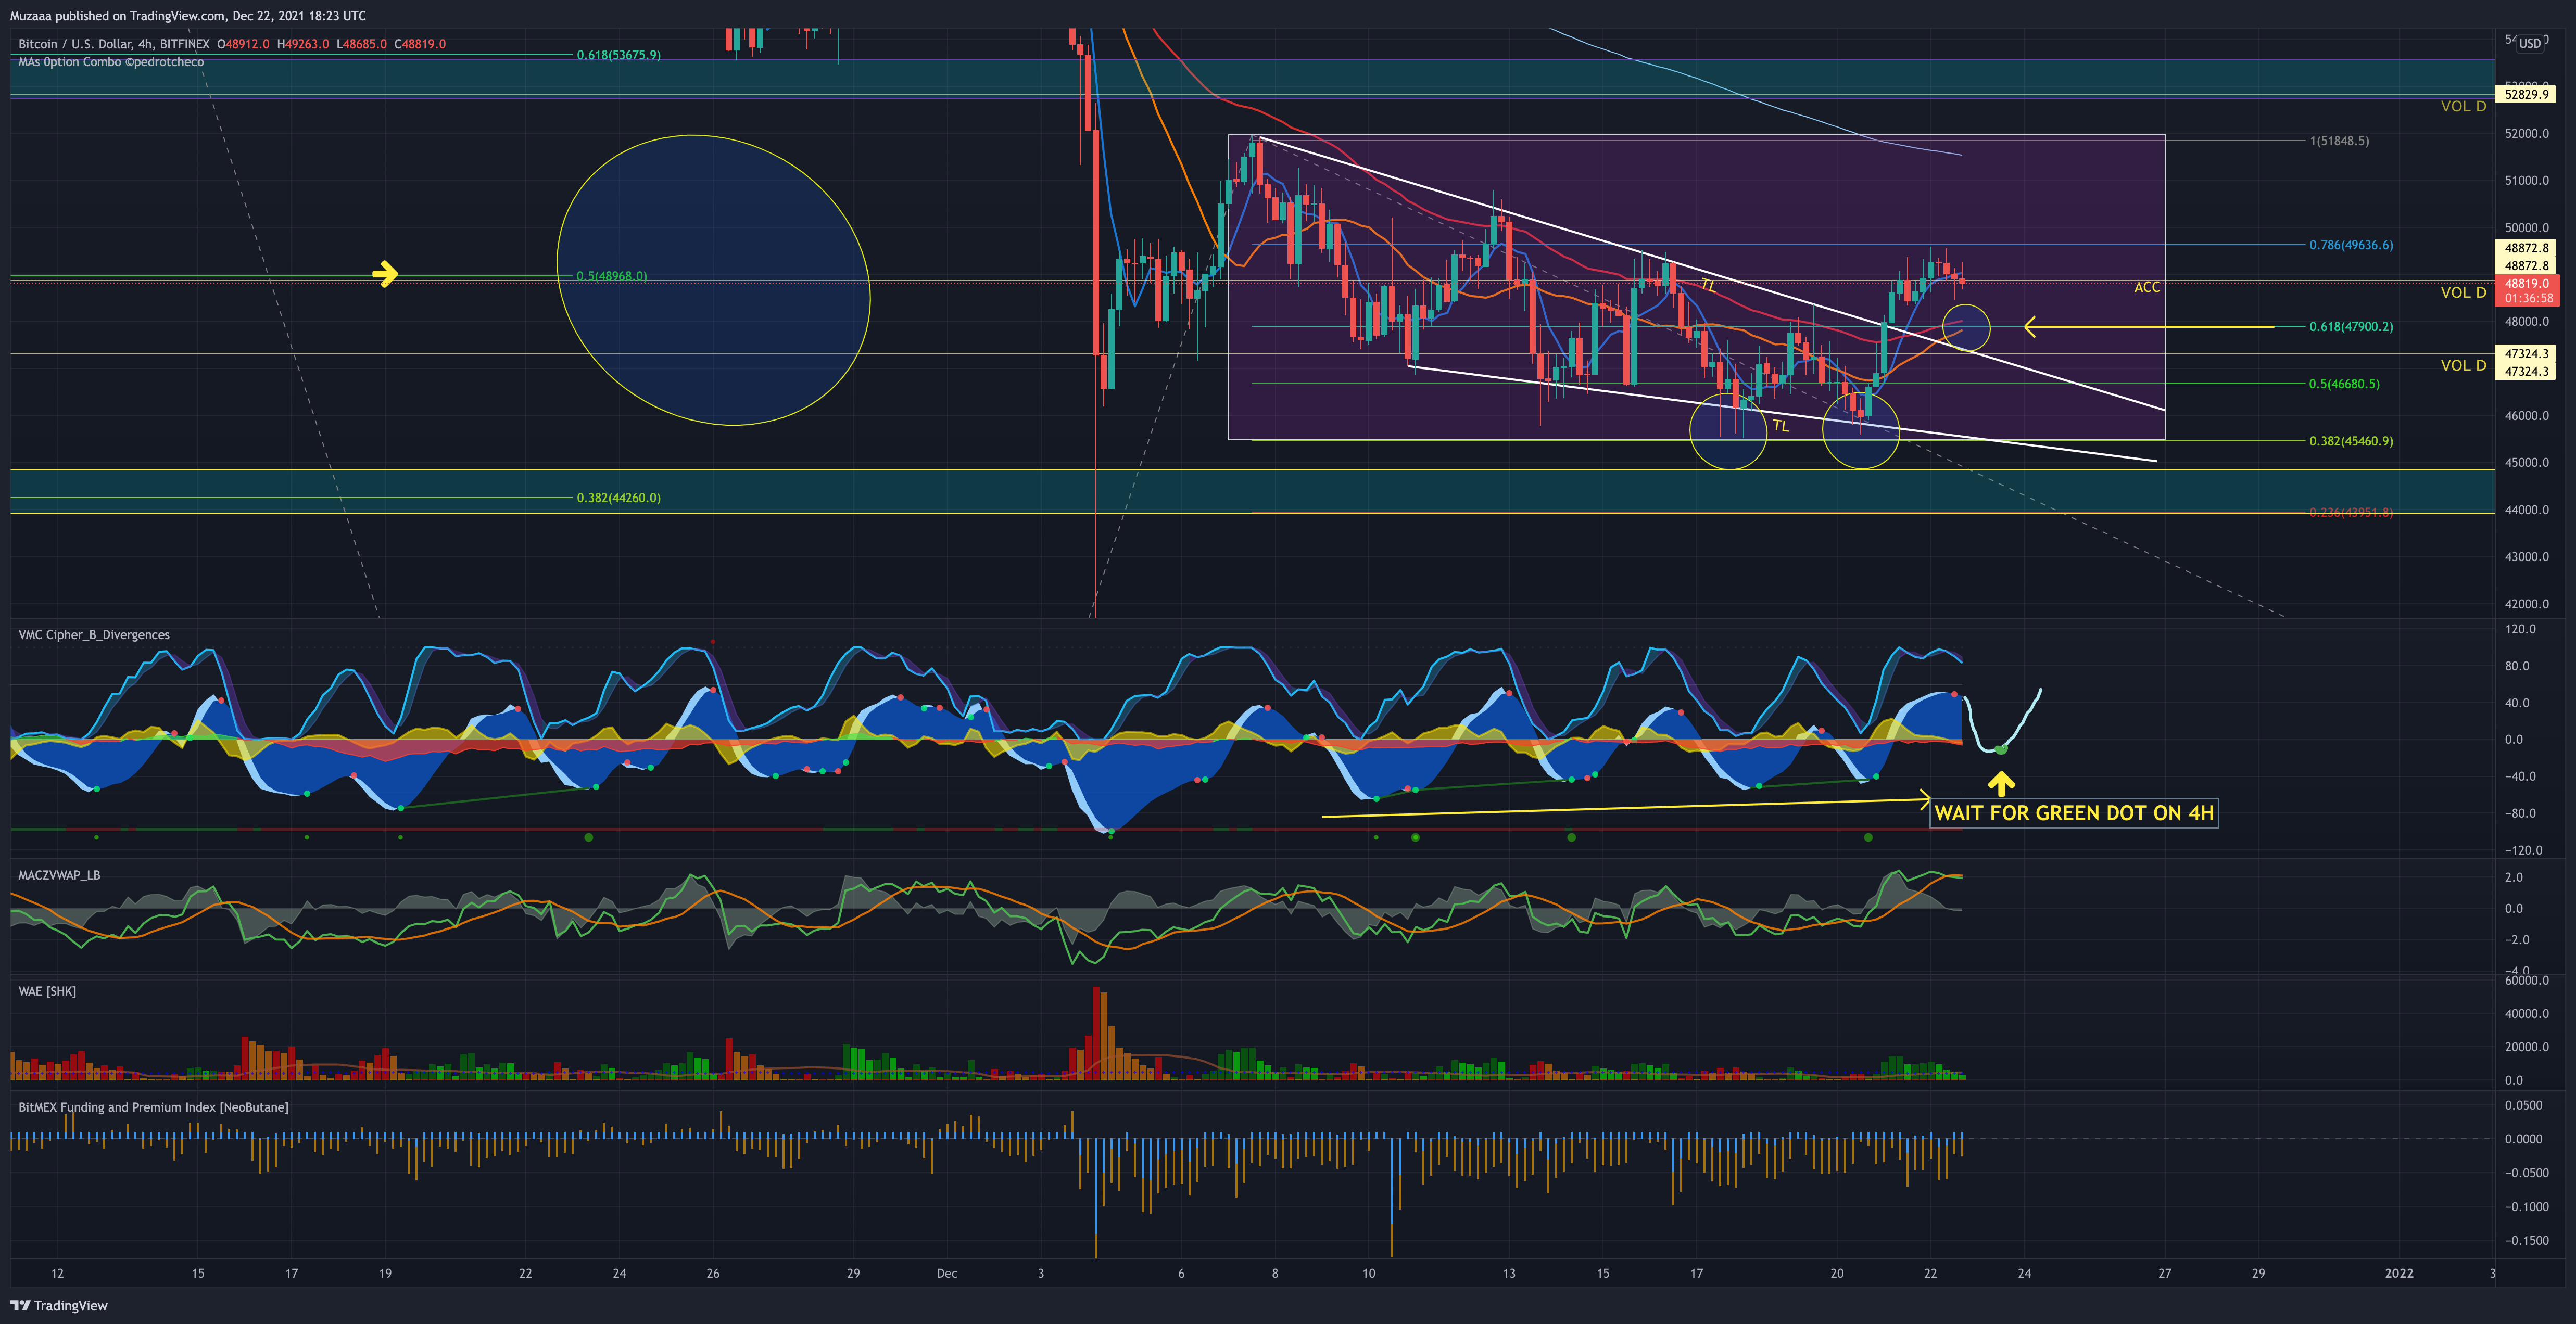Click the -80.0 label on VMC Cipher scale
2576x1324 pixels.
pyautogui.click(x=2520, y=813)
